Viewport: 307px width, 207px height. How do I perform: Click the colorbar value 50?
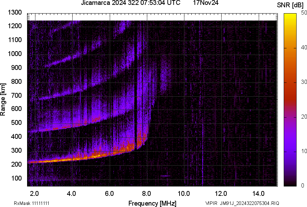click(304, 13)
